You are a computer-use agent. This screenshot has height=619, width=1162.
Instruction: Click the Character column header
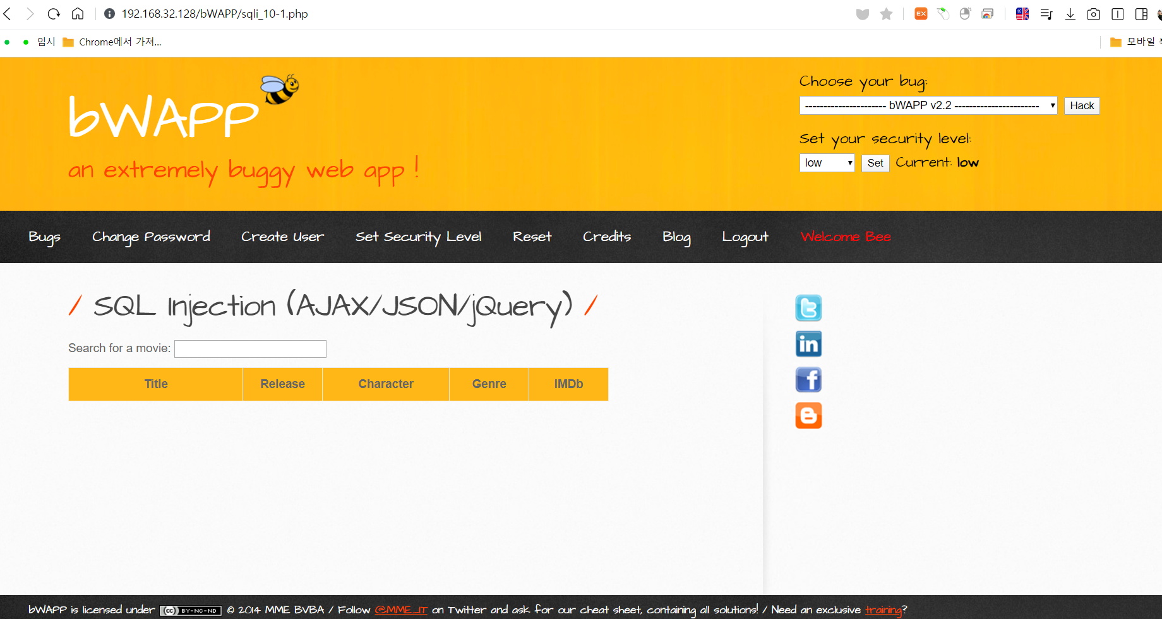(x=386, y=384)
